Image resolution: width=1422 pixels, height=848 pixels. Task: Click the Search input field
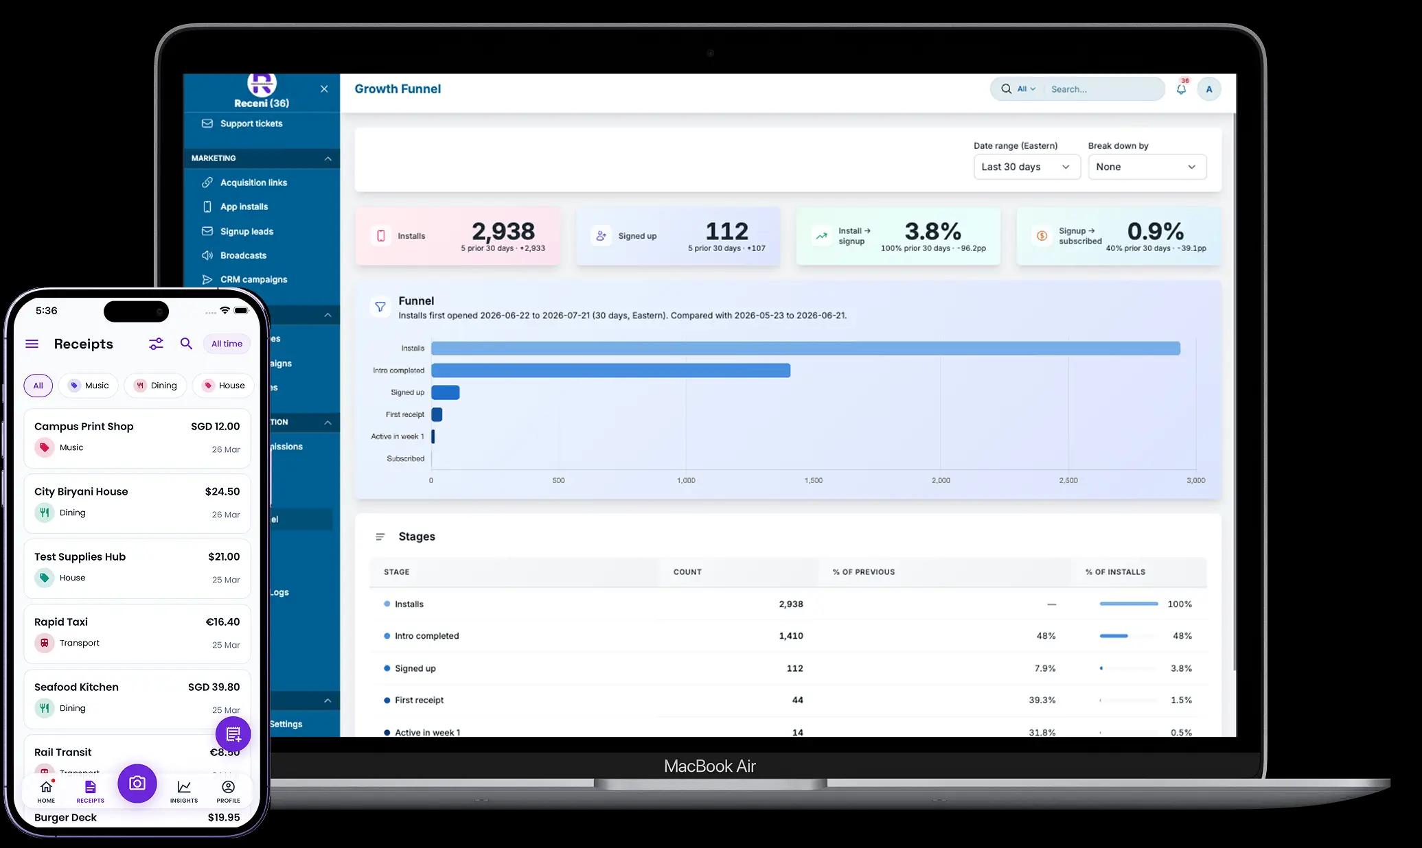point(1103,89)
